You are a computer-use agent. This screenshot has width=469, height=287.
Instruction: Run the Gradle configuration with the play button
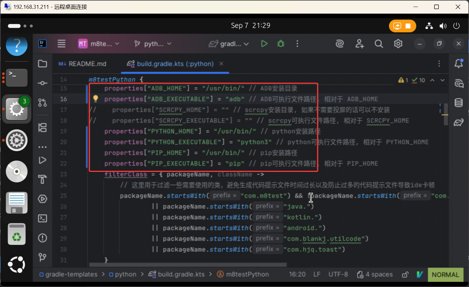pyautogui.click(x=264, y=44)
